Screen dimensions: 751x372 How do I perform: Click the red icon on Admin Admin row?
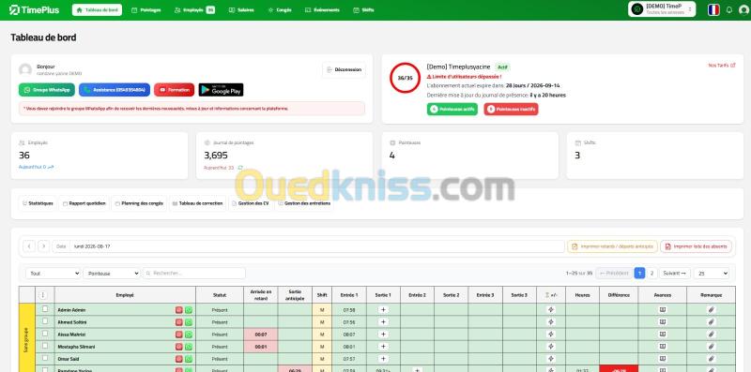coord(179,310)
